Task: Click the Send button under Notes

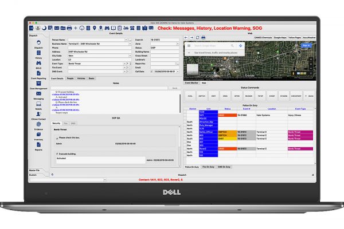Action: (x=175, y=88)
